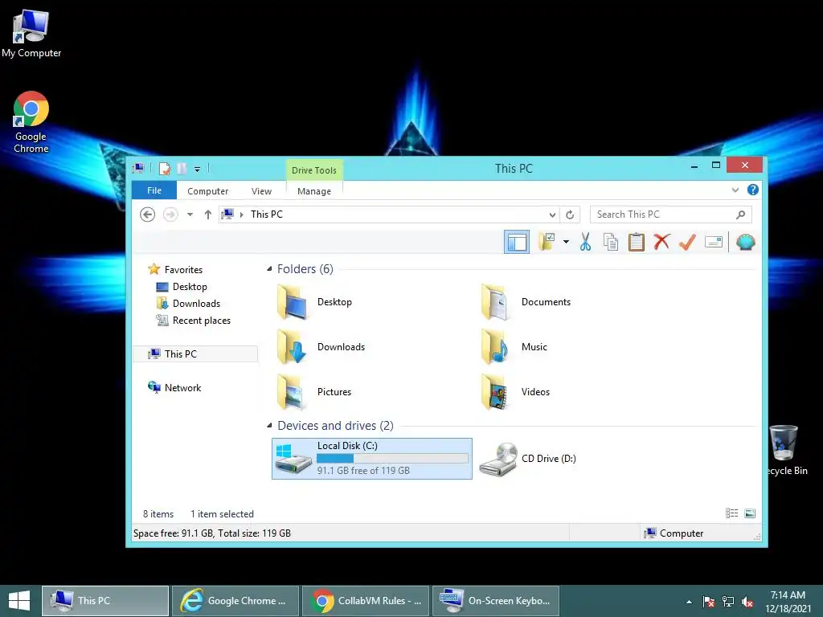Screen dimensions: 823x617
Task: Collapse the Devices and drives (2) group
Action: tap(269, 426)
